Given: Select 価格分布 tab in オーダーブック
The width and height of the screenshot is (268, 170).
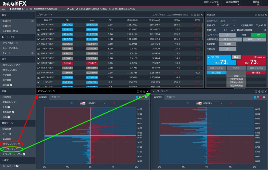Looking at the screenshot, I should coord(158,97).
